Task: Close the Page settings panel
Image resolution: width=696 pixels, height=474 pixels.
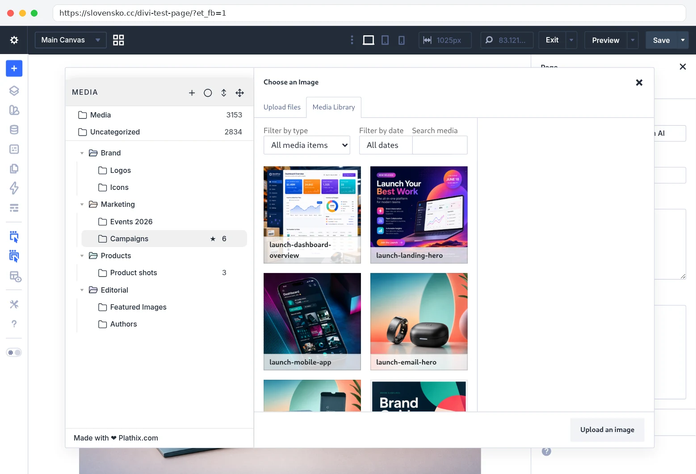Action: [x=683, y=67]
